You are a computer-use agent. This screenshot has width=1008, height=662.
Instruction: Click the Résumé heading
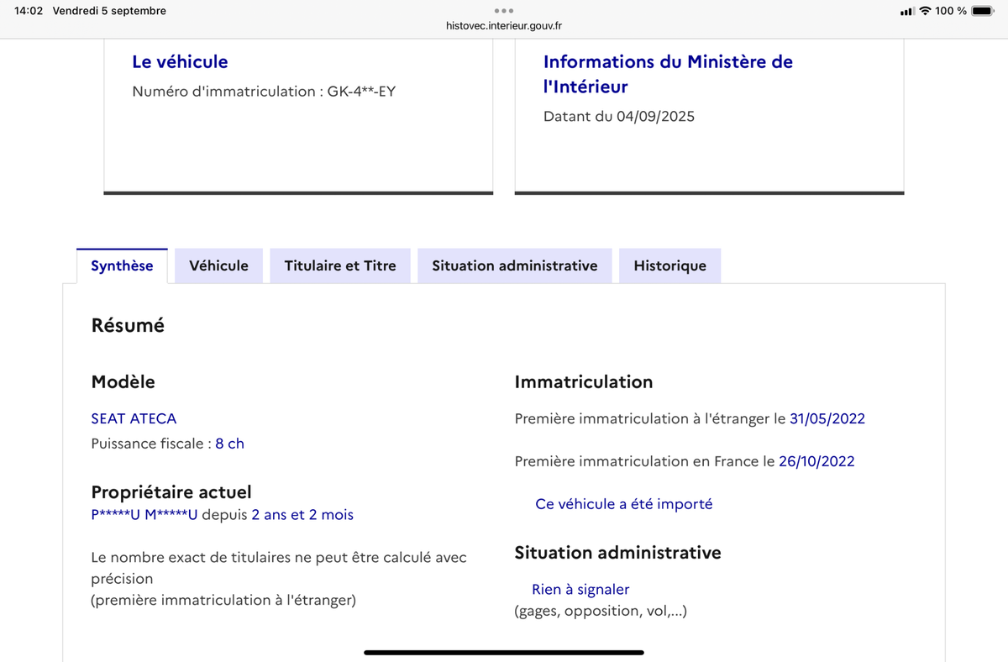(128, 325)
